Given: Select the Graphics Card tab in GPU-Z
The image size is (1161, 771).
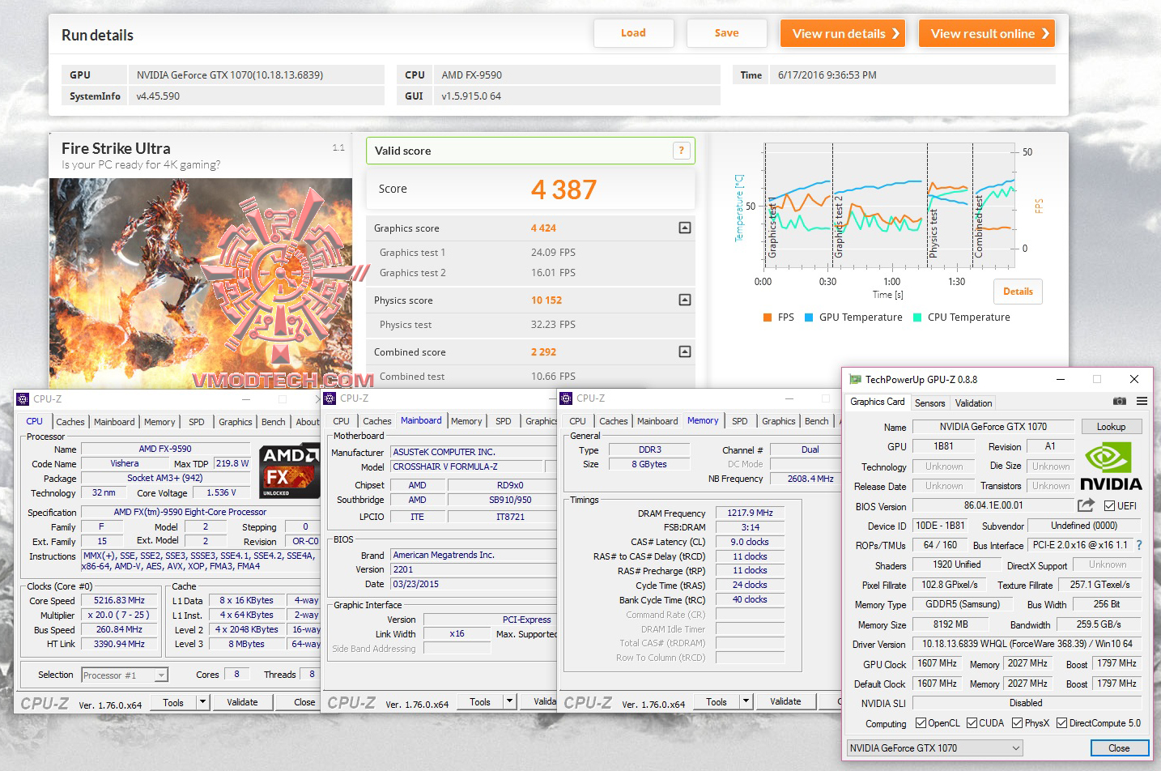Looking at the screenshot, I should 878,402.
